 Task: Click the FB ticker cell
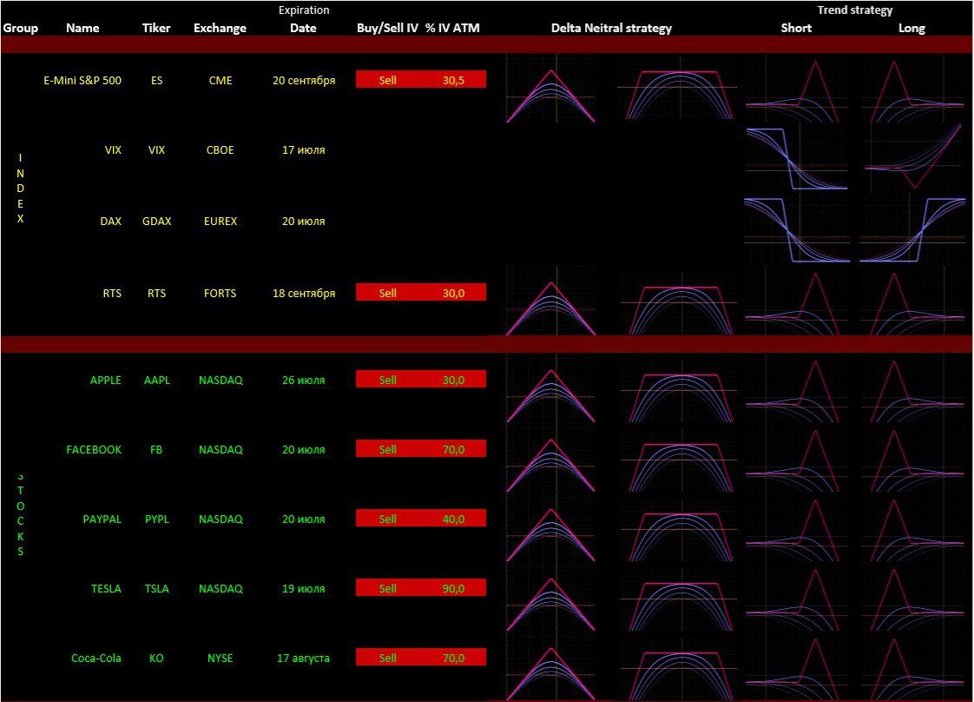[x=156, y=449]
